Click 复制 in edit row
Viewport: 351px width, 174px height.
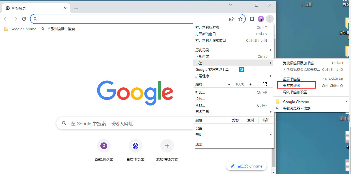251,120
